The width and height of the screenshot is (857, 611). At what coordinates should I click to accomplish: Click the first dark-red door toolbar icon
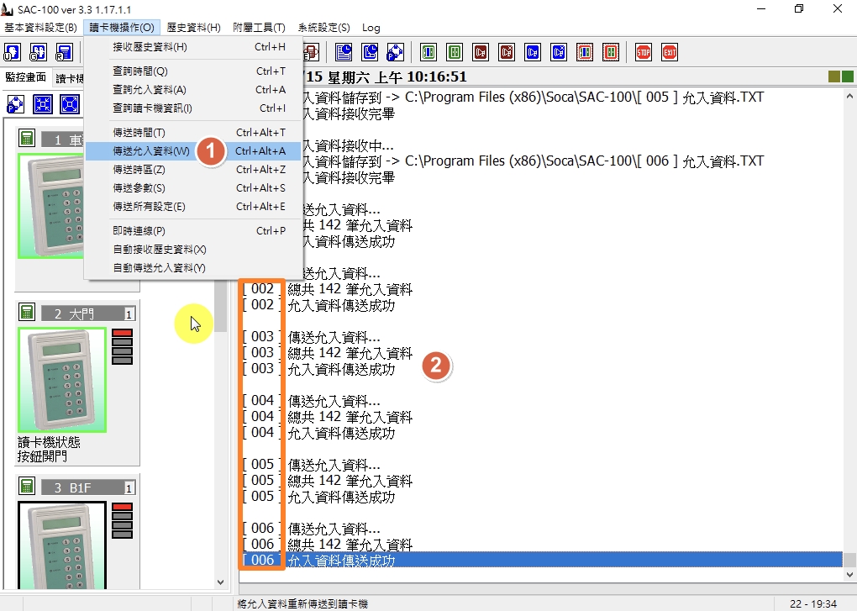tap(481, 52)
